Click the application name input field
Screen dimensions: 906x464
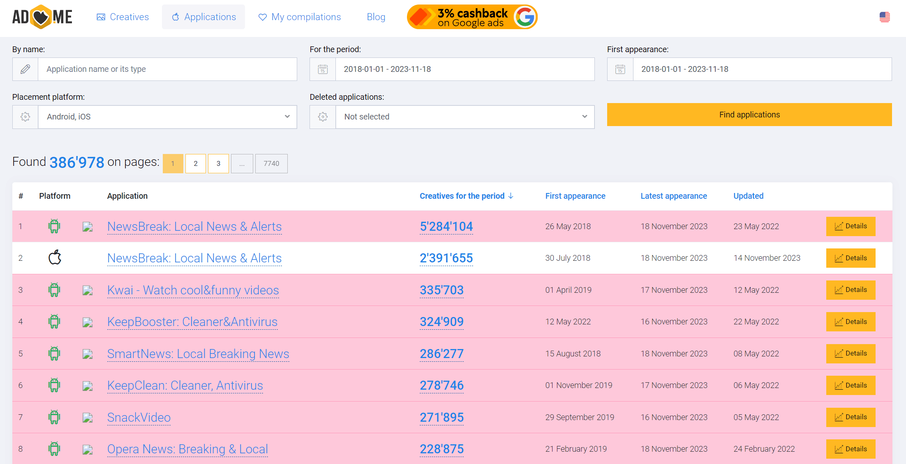pos(167,69)
